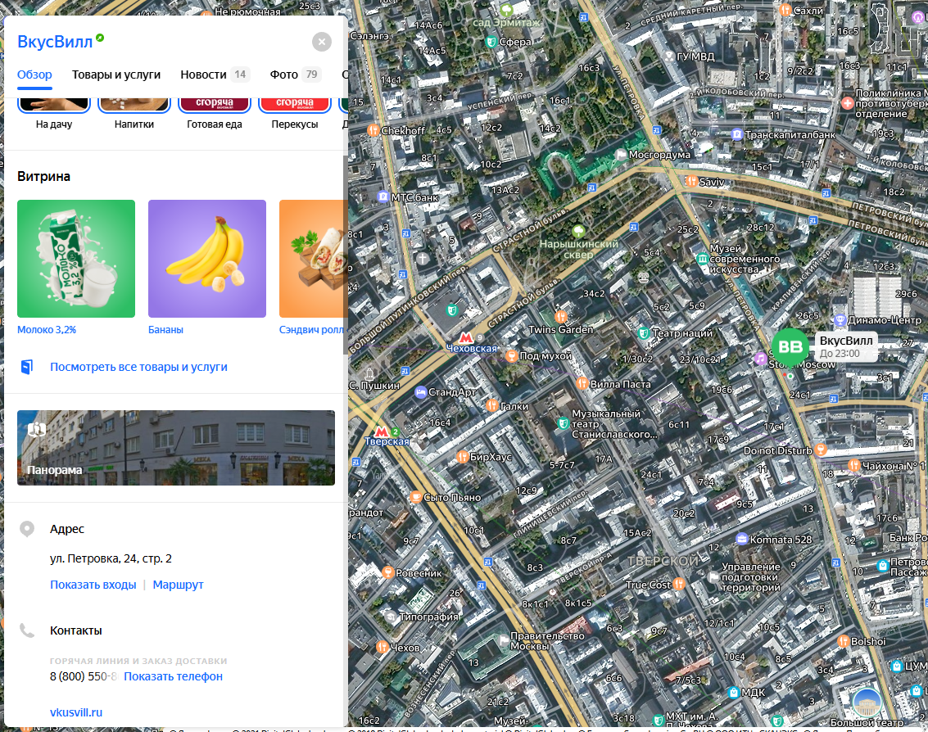This screenshot has height=732, width=928.
Task: Click the Маршрут link
Action: [178, 585]
